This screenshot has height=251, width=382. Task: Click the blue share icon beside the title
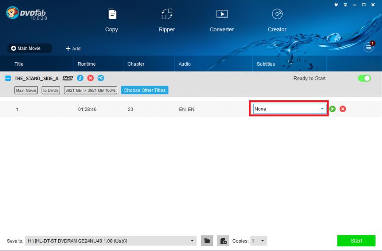pos(101,78)
